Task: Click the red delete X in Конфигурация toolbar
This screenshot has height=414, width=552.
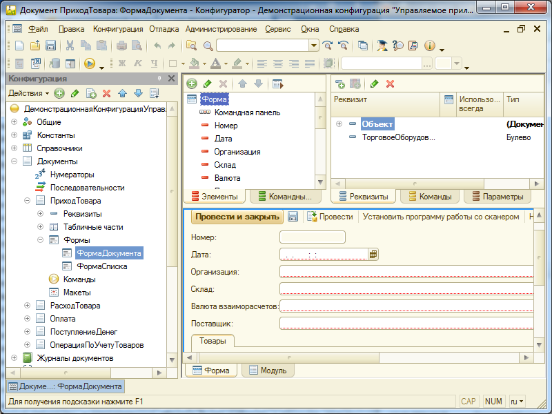Action: (106, 93)
